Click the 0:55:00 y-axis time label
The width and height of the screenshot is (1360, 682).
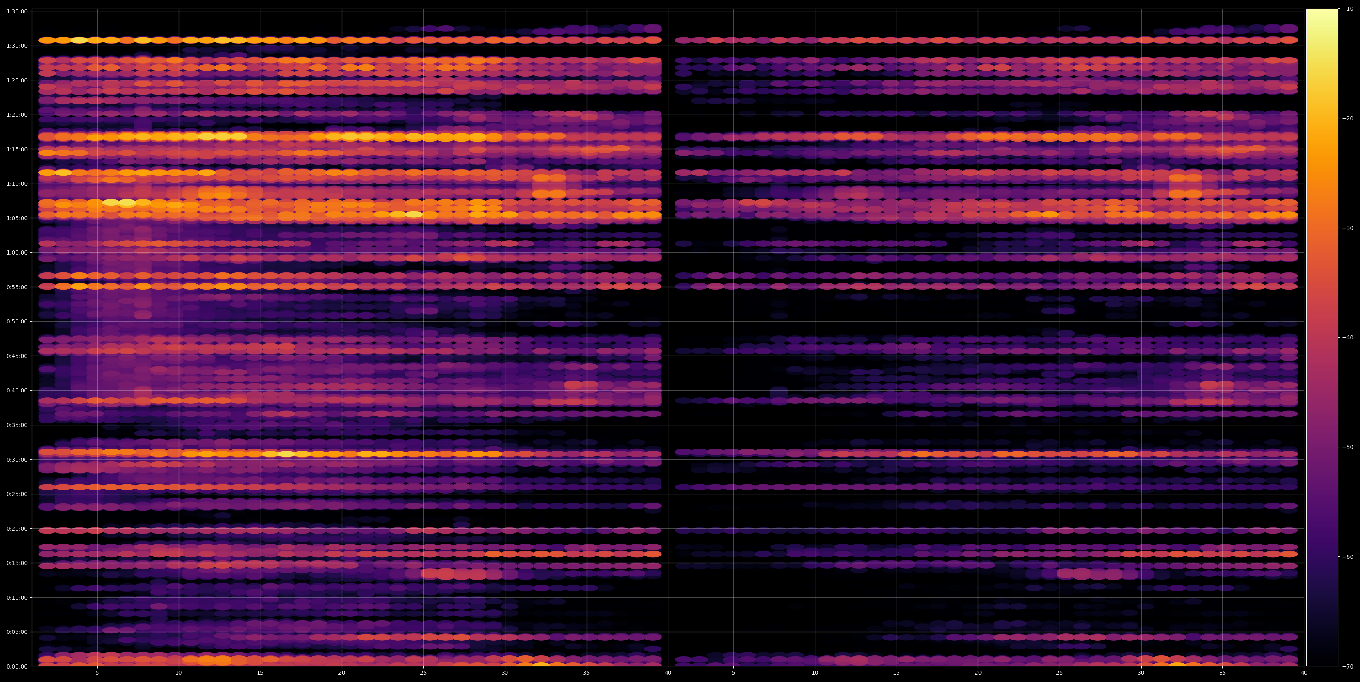17,287
